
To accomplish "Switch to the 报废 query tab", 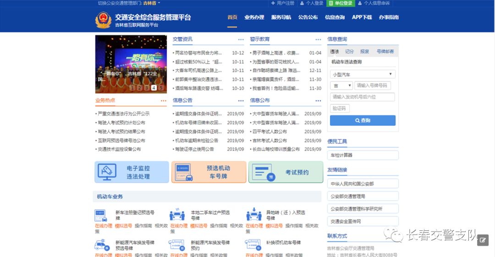I will 365,51.
